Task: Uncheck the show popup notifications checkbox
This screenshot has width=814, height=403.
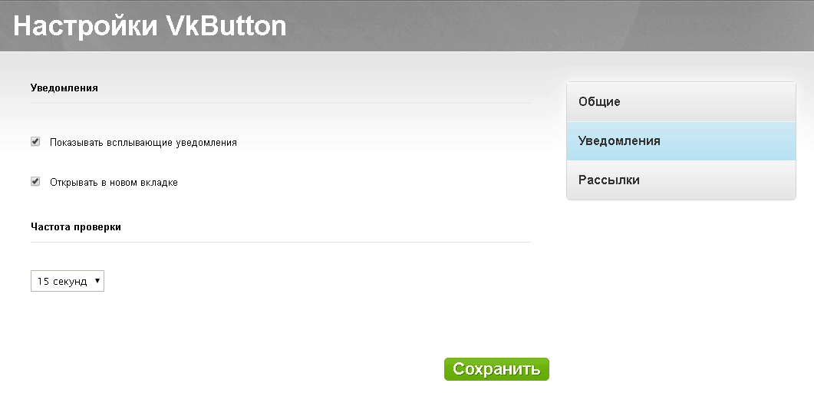Action: point(35,142)
